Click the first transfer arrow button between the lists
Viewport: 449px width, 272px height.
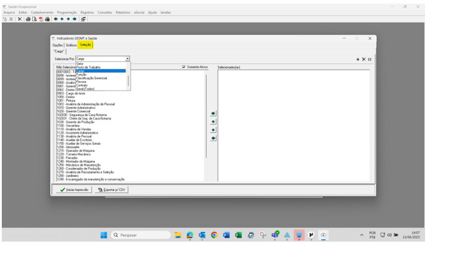213,113
